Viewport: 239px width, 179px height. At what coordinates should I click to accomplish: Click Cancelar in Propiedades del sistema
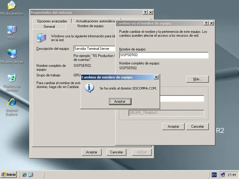pyautogui.click(x=117, y=152)
